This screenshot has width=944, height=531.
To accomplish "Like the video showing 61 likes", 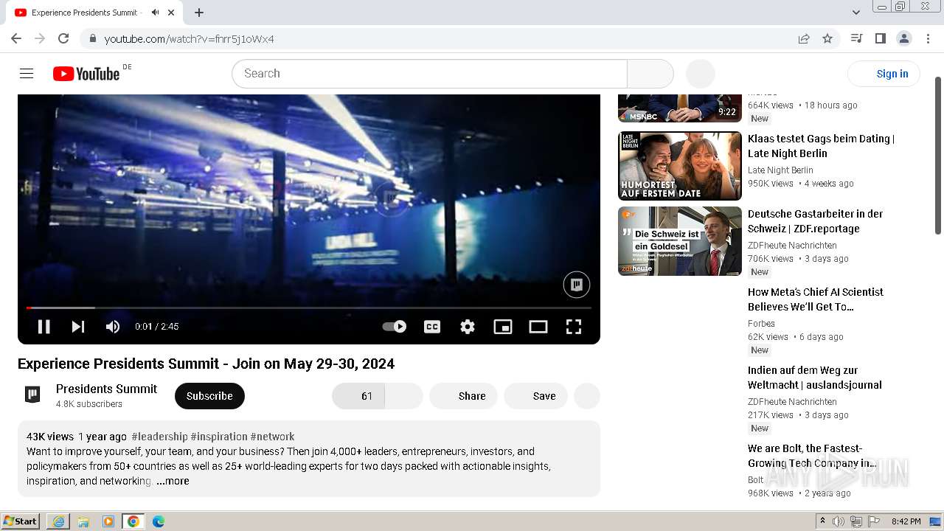I will 358,396.
